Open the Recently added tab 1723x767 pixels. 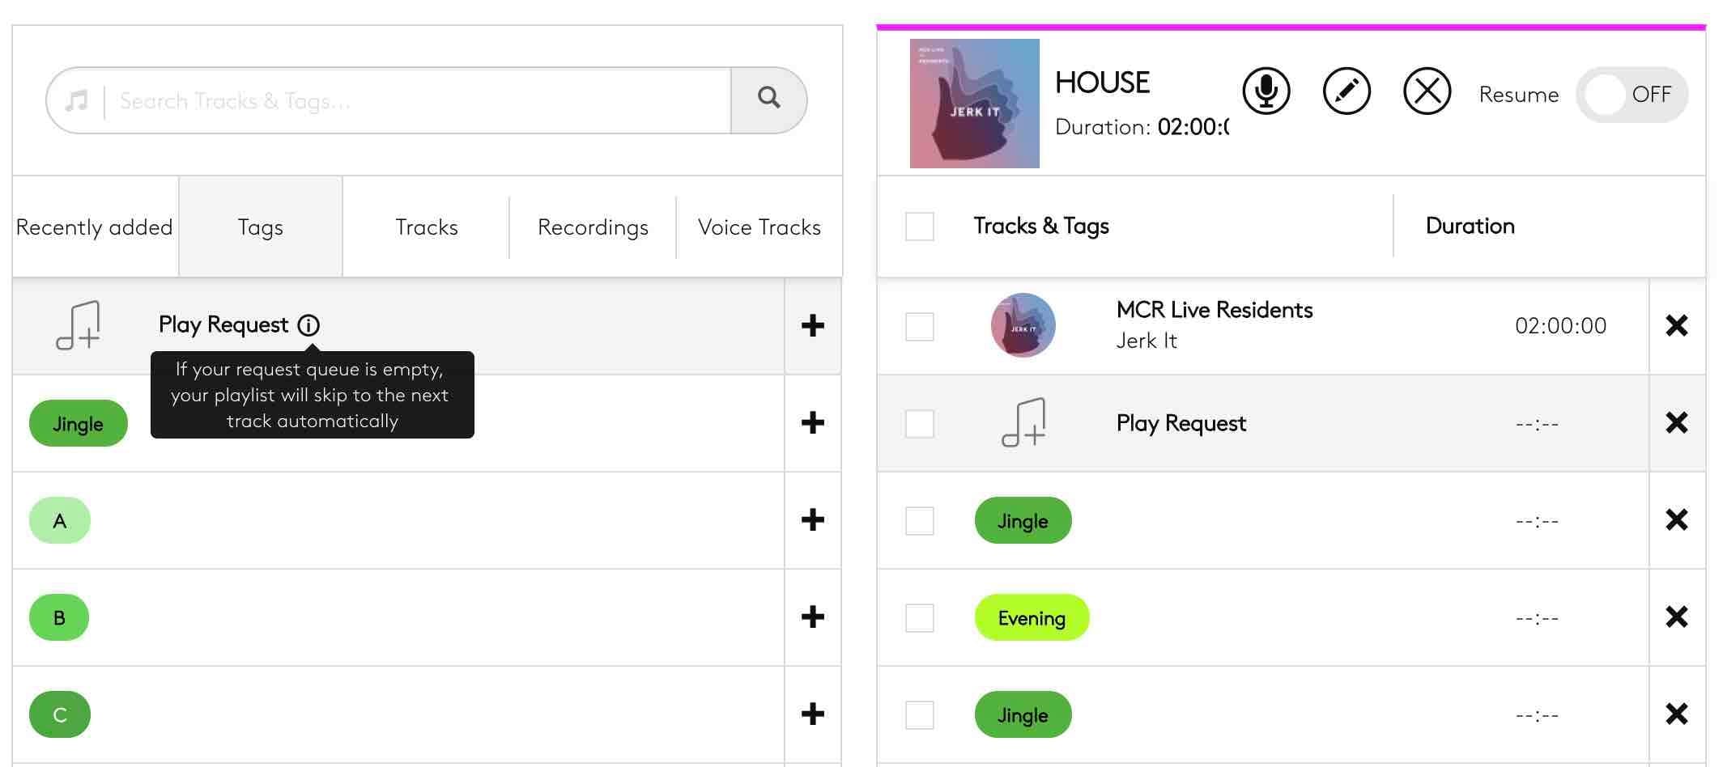[x=95, y=227]
